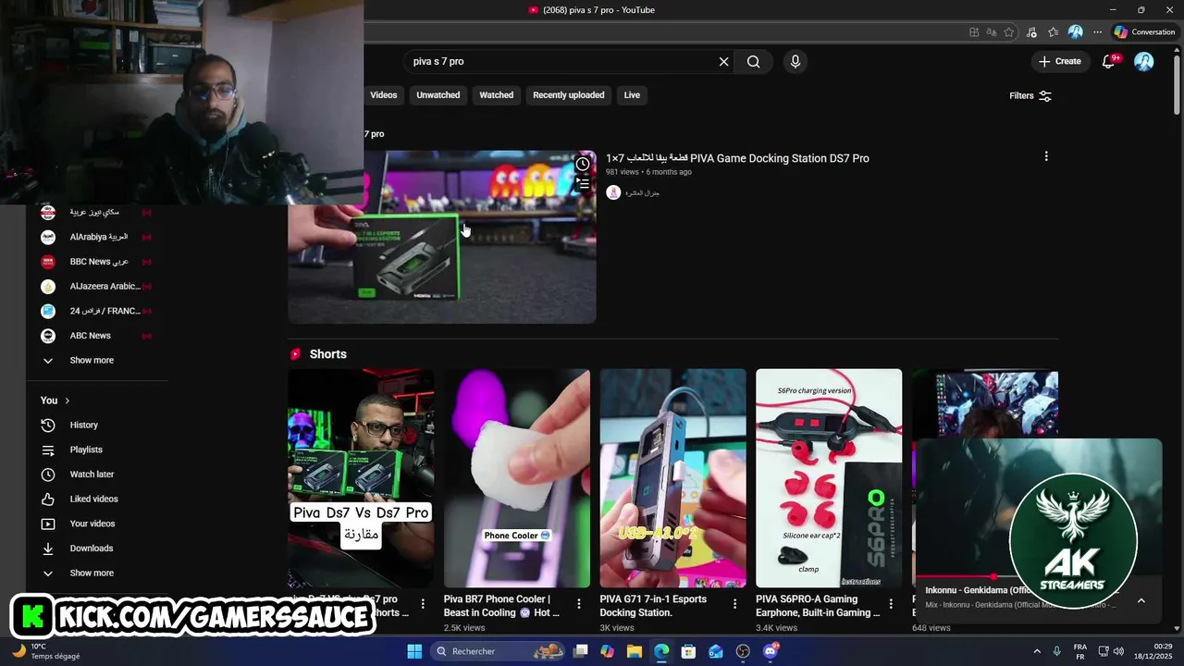Open PIVA Game Docking Station DS7 Pro title
Image resolution: width=1184 pixels, height=666 pixels.
coord(738,158)
